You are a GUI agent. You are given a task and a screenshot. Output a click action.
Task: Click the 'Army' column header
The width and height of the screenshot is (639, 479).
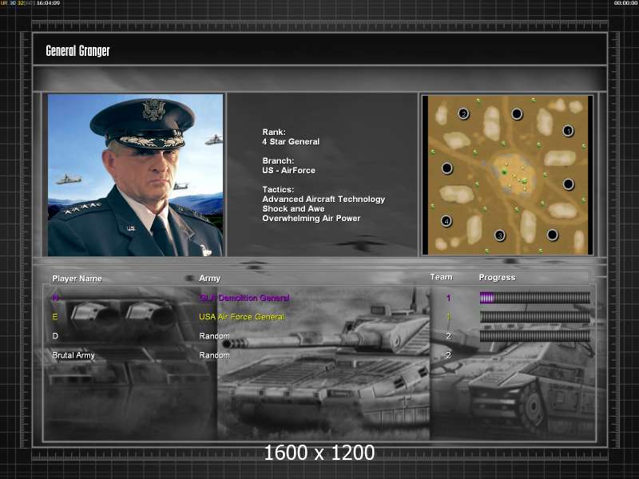[x=210, y=279]
